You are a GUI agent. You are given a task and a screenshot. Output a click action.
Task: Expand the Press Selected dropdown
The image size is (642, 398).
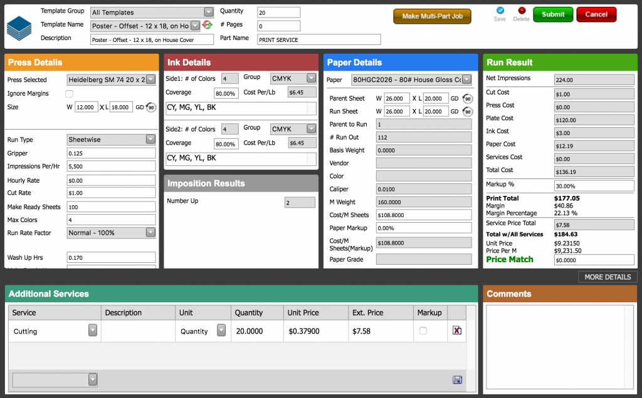(x=150, y=79)
